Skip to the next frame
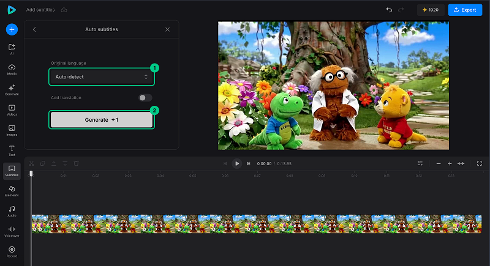490x266 pixels. (249, 163)
